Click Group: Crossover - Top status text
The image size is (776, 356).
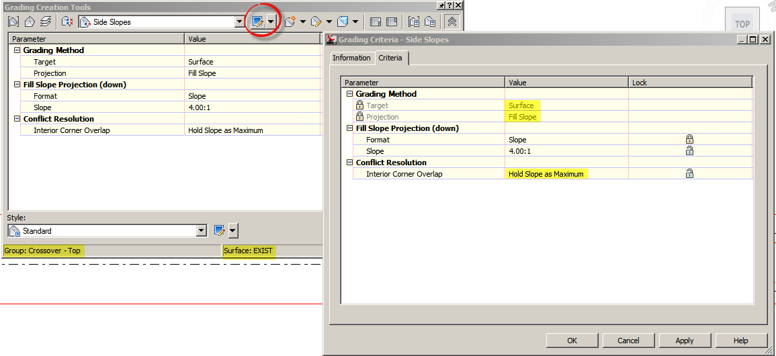click(42, 250)
